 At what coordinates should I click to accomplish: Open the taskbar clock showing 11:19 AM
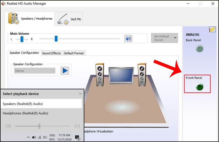point(64,137)
